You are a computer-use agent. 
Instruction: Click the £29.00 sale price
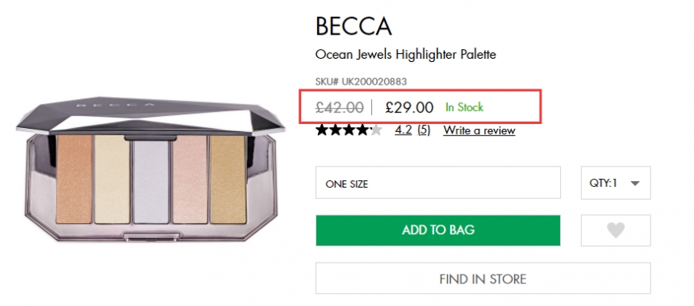pos(409,107)
